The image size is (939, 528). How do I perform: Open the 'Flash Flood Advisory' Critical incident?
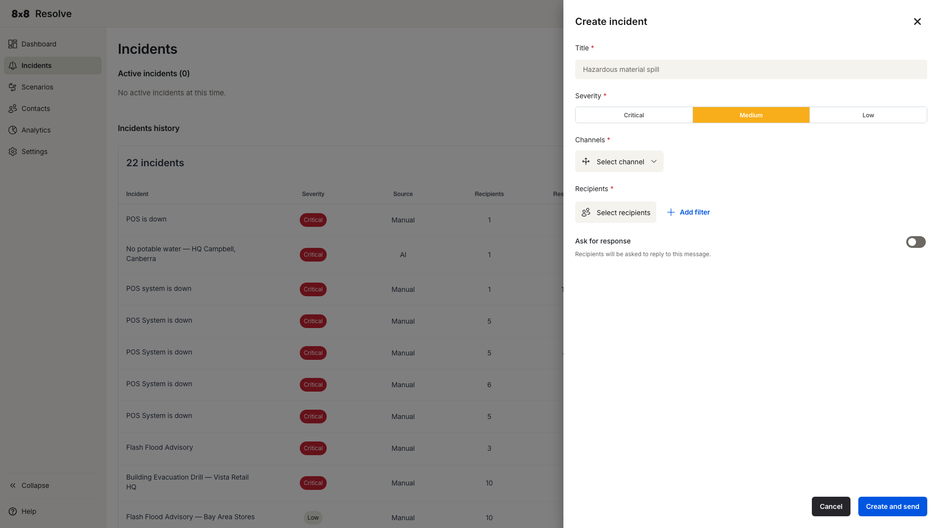(x=159, y=447)
